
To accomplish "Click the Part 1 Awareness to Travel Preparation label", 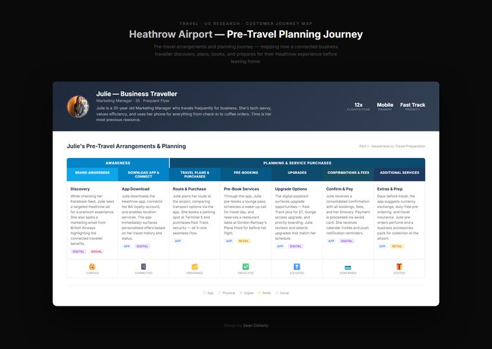I will pos(392,146).
